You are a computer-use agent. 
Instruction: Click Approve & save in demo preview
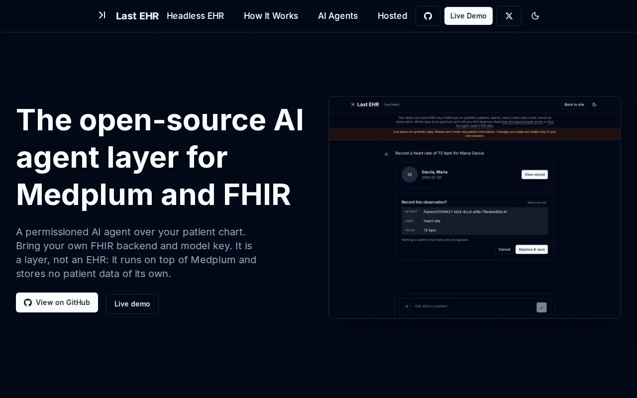click(x=531, y=249)
